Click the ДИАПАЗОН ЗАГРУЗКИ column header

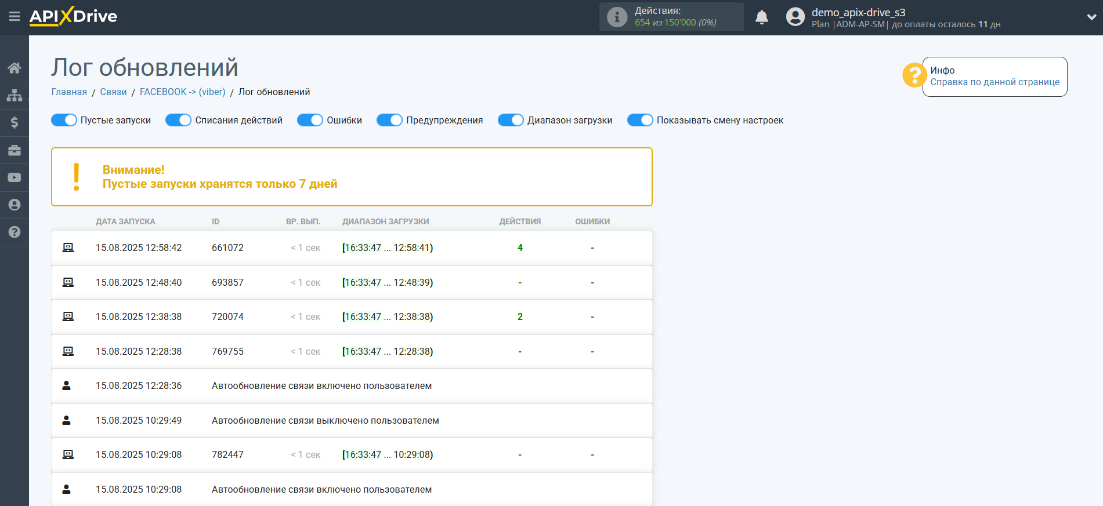(x=385, y=221)
